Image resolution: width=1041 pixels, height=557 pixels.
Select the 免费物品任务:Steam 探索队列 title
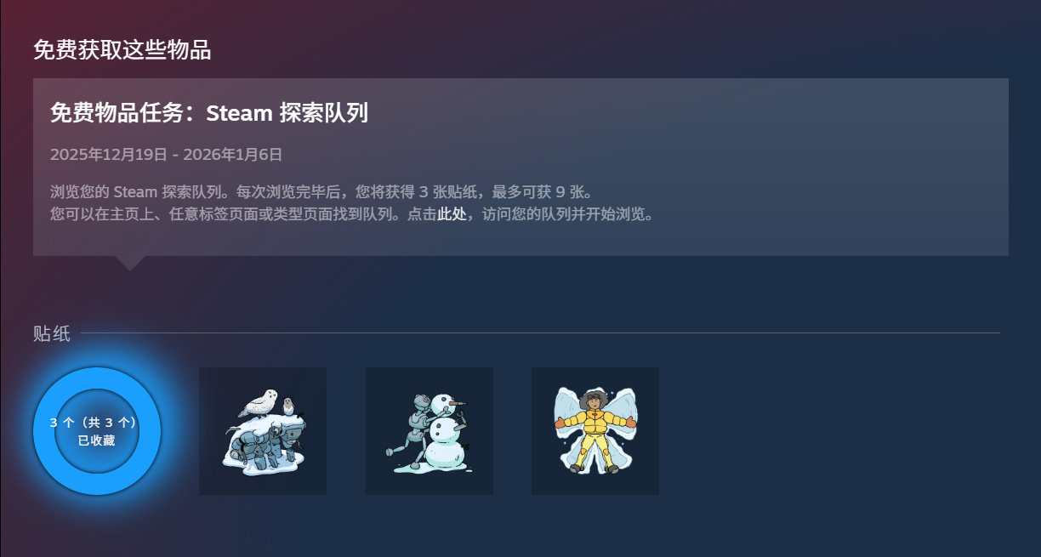(x=209, y=112)
